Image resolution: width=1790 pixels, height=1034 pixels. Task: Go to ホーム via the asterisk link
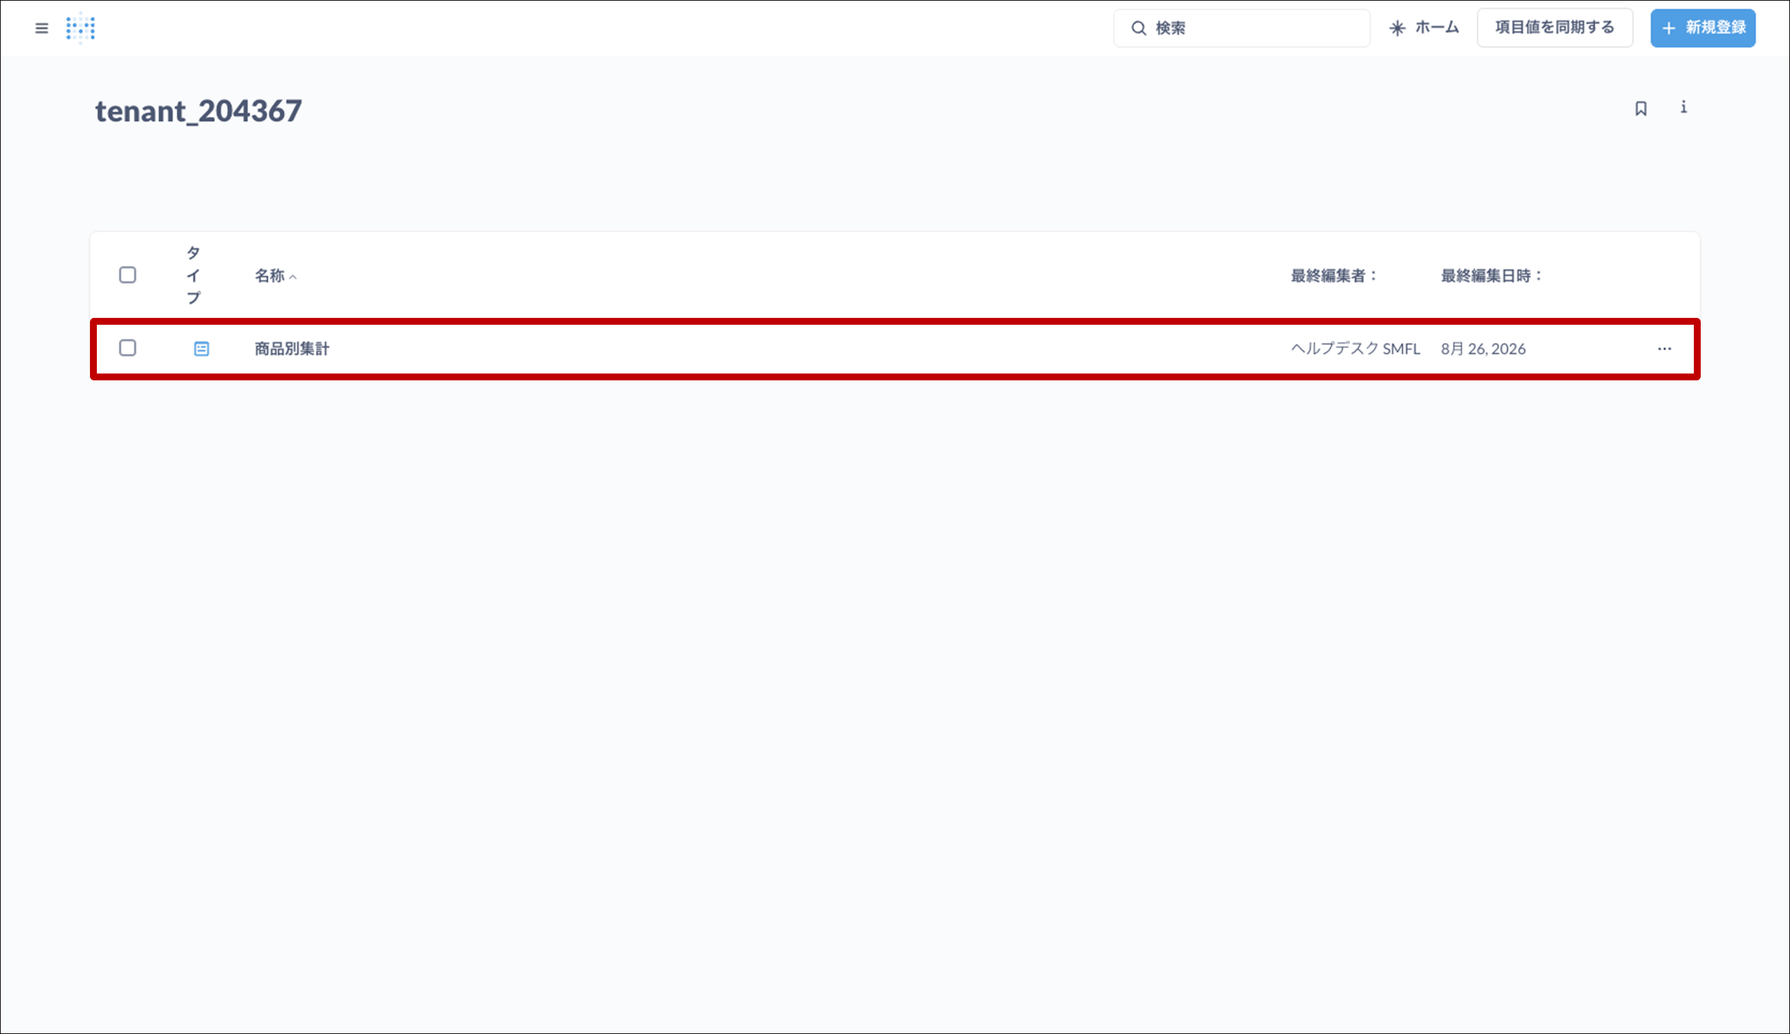[x=1424, y=27]
